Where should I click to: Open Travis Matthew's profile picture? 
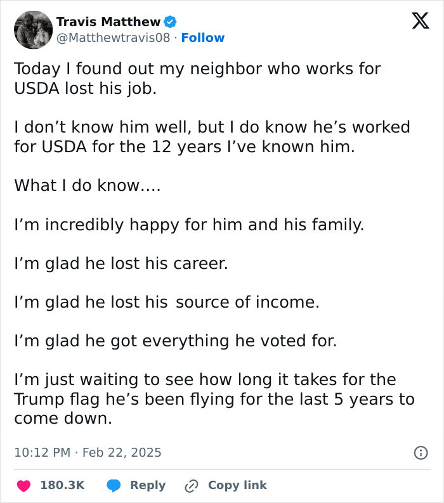tap(33, 30)
